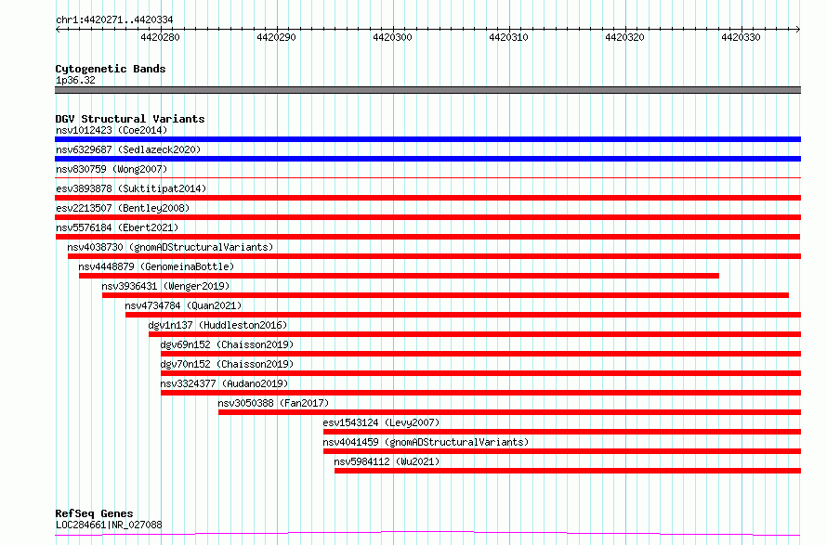Open nsv5984112 (Wu2021) variant label
Viewport: 827px width, 545px height.
pos(387,461)
